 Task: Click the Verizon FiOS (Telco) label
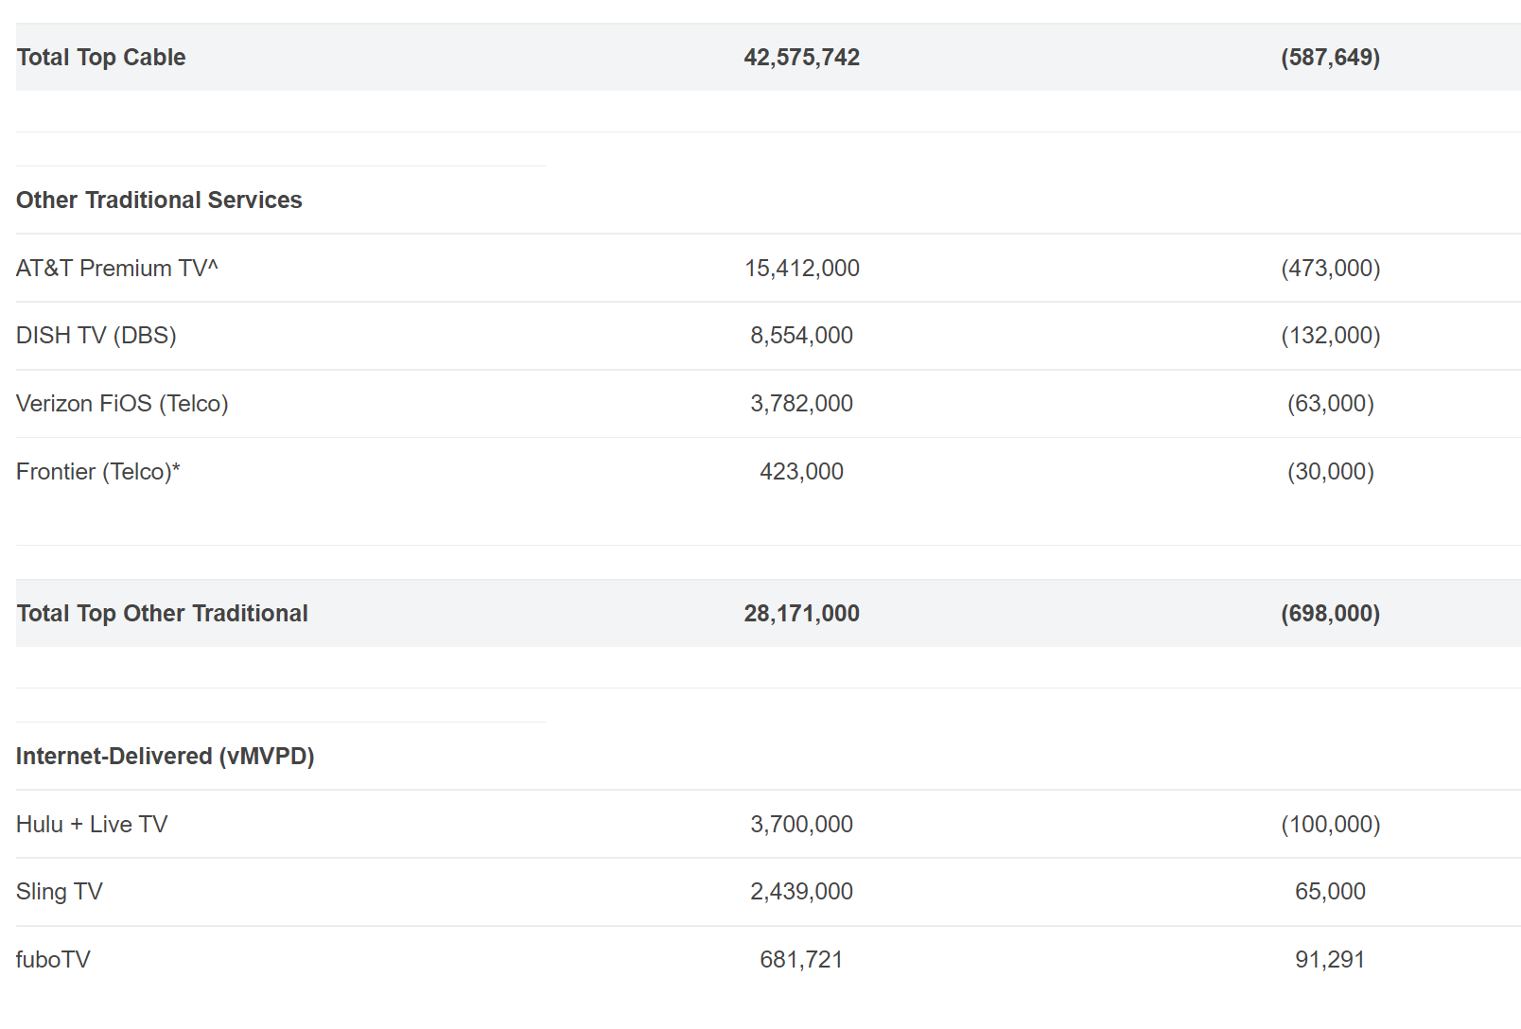point(122,404)
